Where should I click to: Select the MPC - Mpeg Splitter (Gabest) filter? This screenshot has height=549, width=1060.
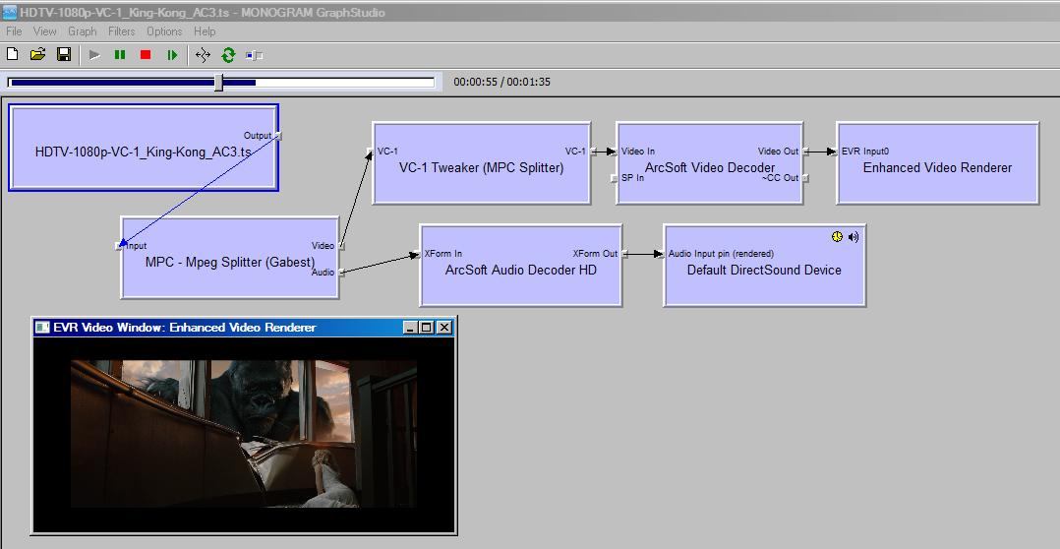[230, 258]
